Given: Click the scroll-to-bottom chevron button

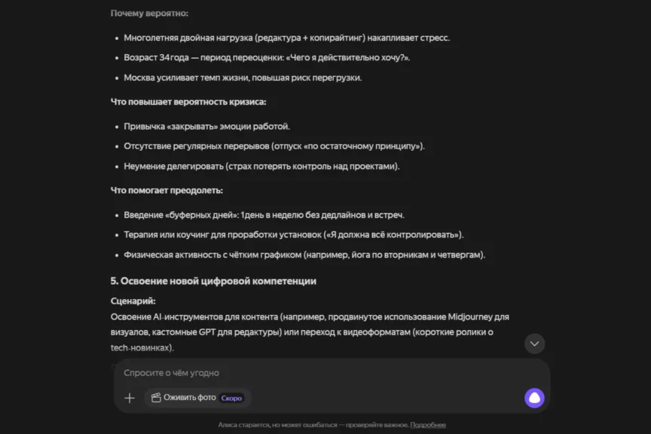Looking at the screenshot, I should (534, 344).
